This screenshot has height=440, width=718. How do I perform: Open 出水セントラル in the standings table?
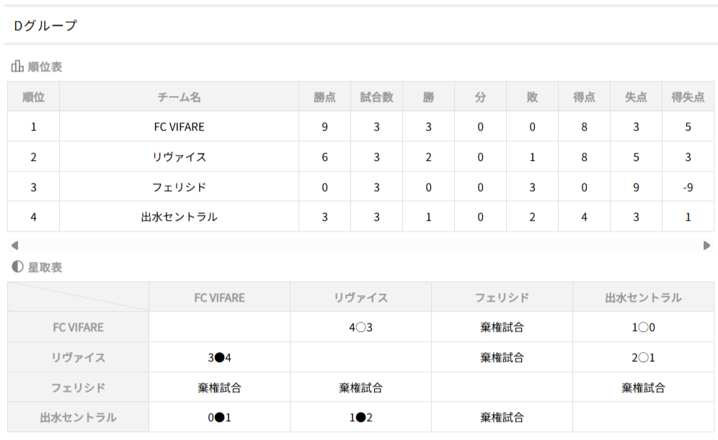(179, 217)
